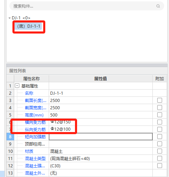Click the 属性值 column header
The height and width of the screenshot is (177, 169).
pos(101,79)
